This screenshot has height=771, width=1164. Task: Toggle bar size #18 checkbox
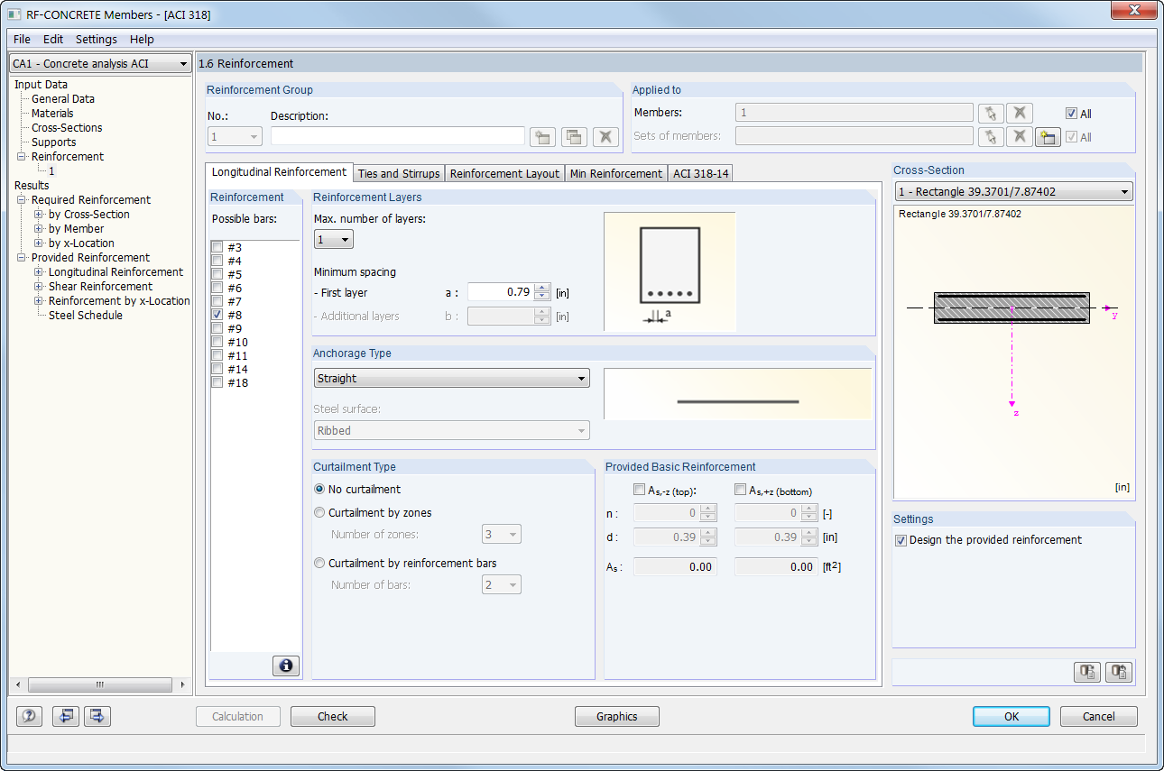coord(217,382)
